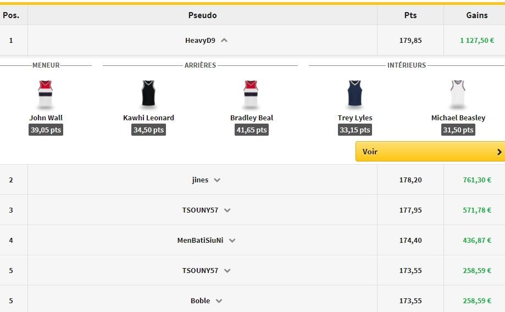
Task: Click Michael Beasley's white jersey icon
Action: point(458,94)
